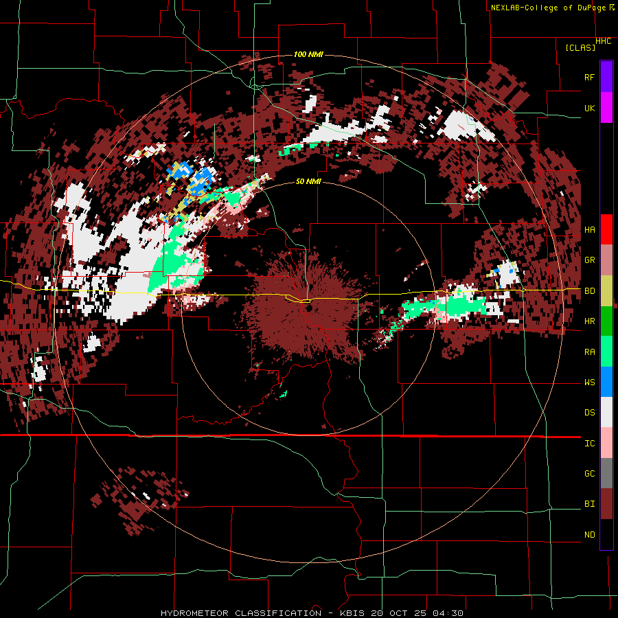Click the HYDROMETEOR CLASSIFICATION title text
618x618 pixels.
[x=241, y=613]
